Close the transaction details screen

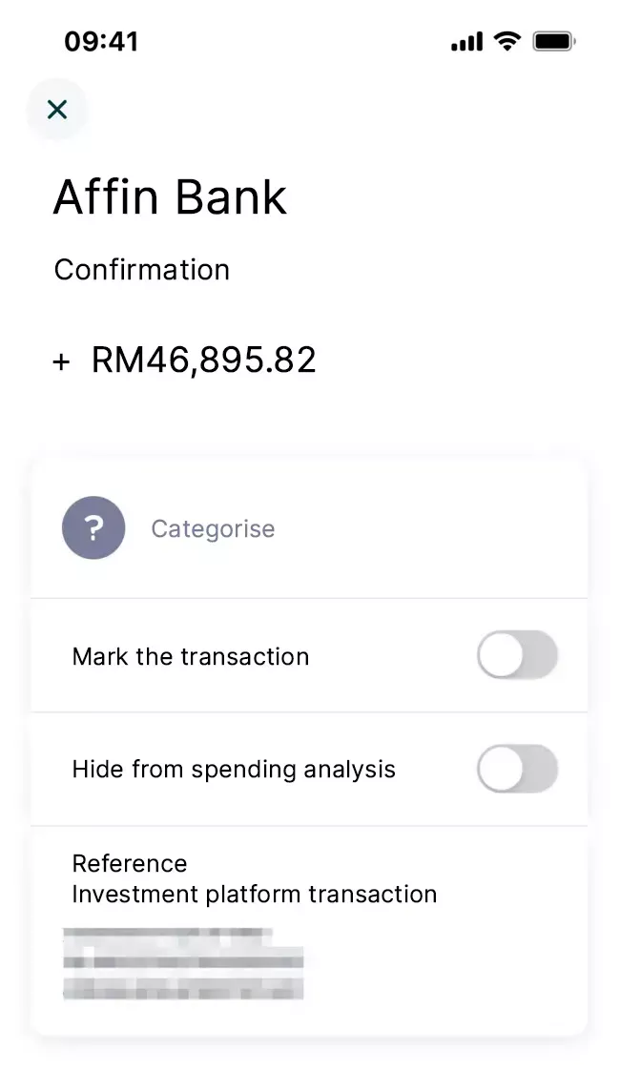coord(57,110)
